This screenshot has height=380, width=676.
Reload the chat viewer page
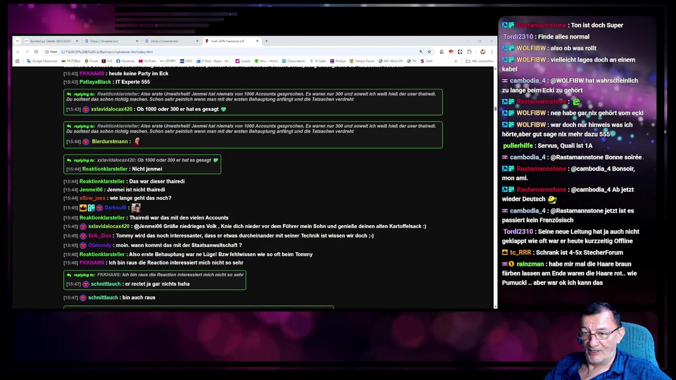click(x=36, y=52)
